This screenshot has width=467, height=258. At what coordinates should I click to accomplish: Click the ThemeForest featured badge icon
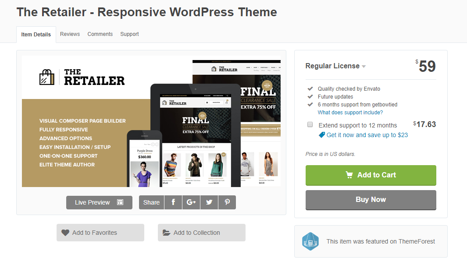point(310,241)
